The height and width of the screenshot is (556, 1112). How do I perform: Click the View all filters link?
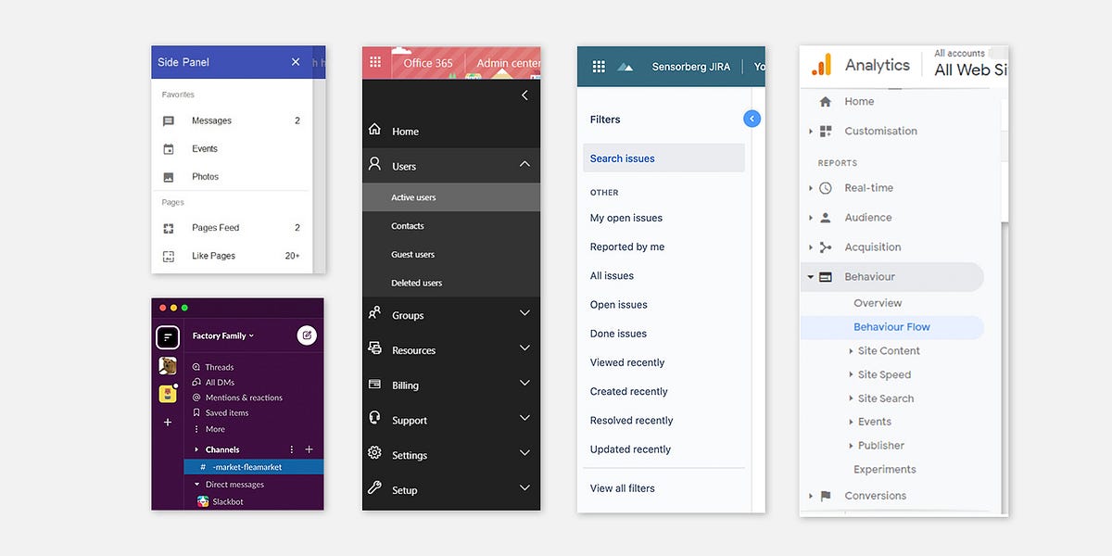[x=622, y=487]
